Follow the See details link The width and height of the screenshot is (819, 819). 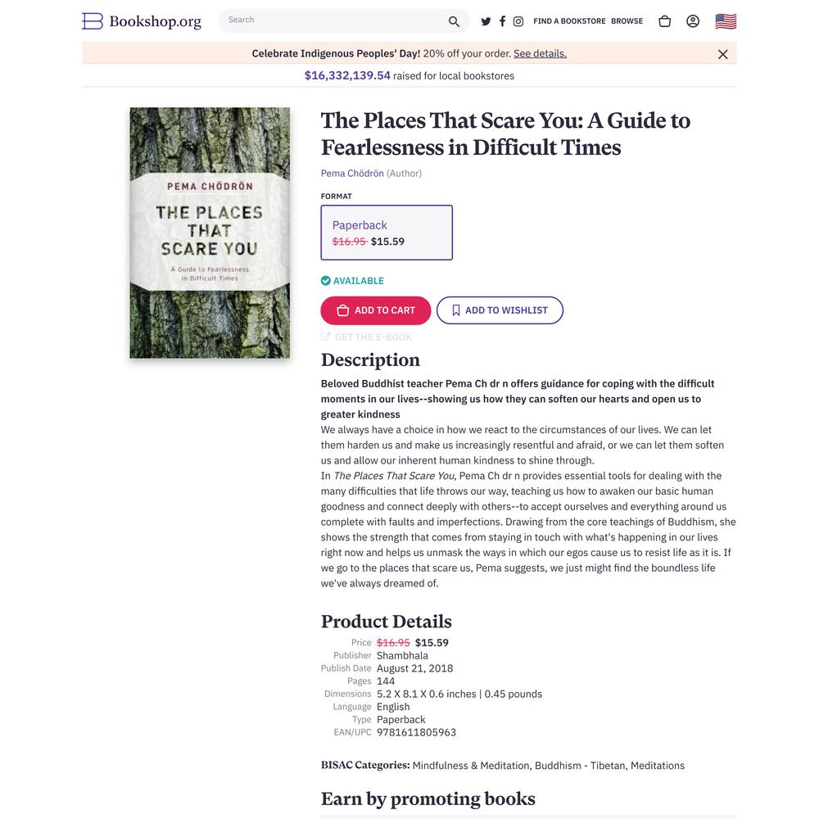pyautogui.click(x=540, y=53)
